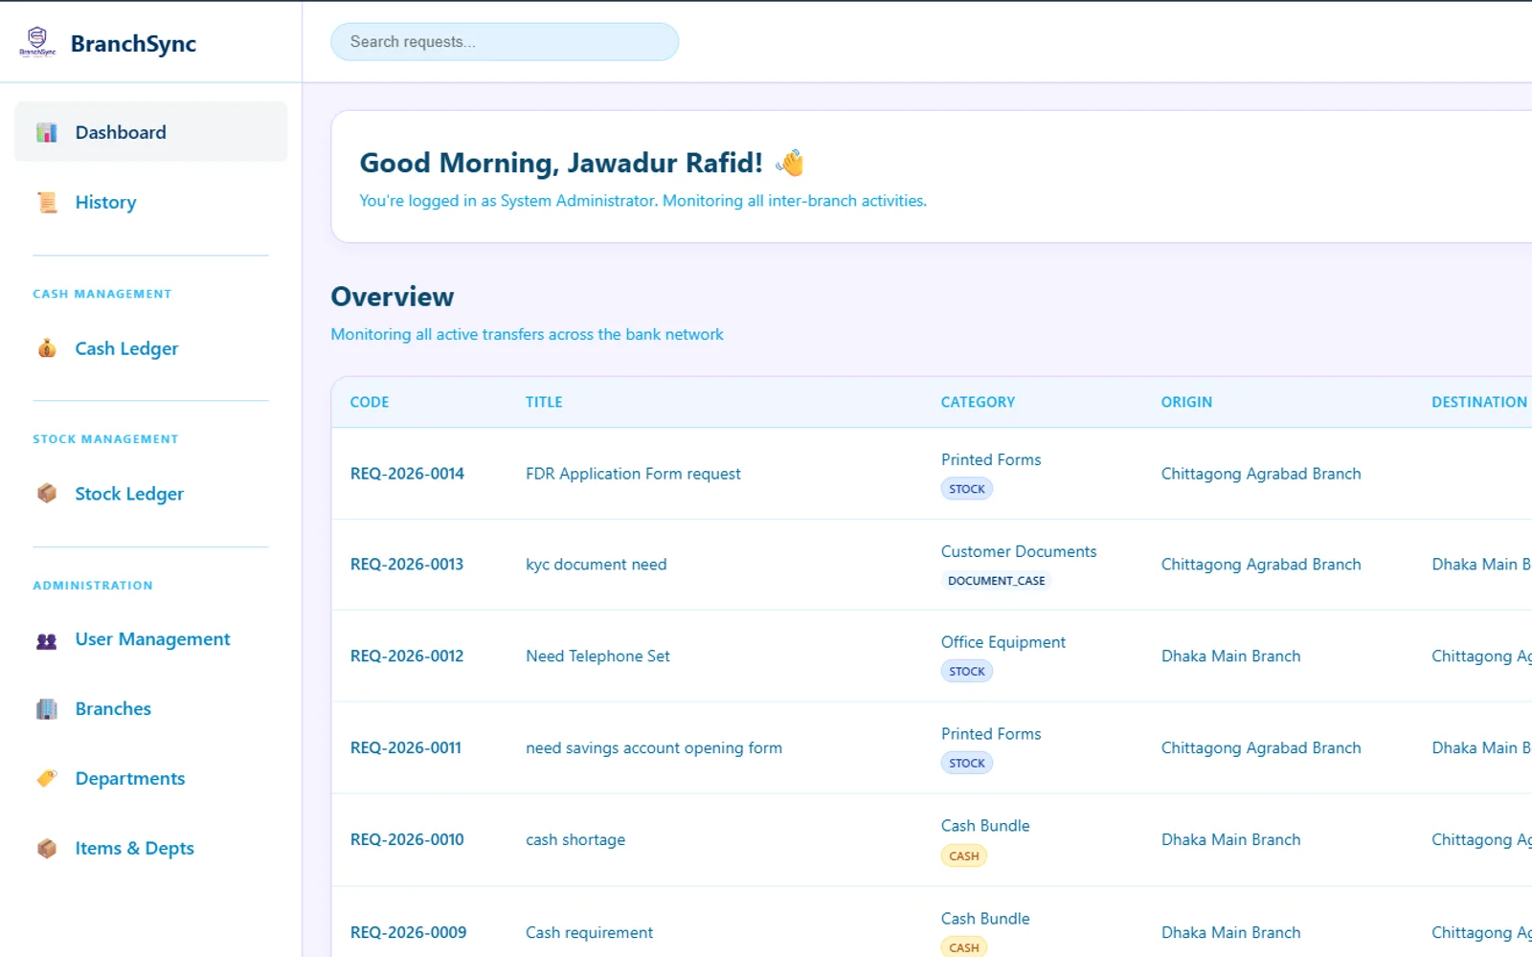Screen dimensions: 1532x957
Task: Open request REQ-2026-0009
Action: coord(408,933)
